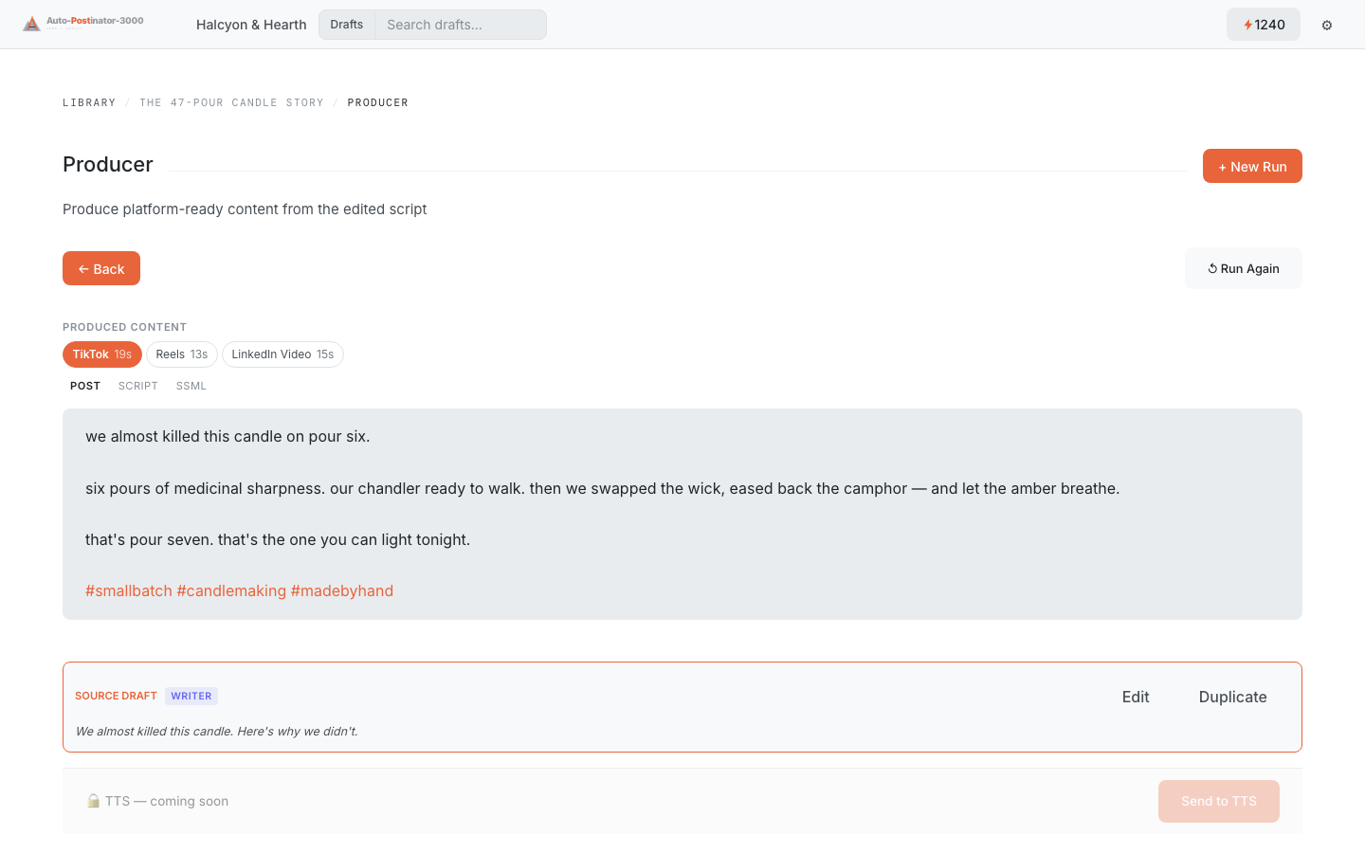
Task: Click the source draft title text
Action: point(217,731)
